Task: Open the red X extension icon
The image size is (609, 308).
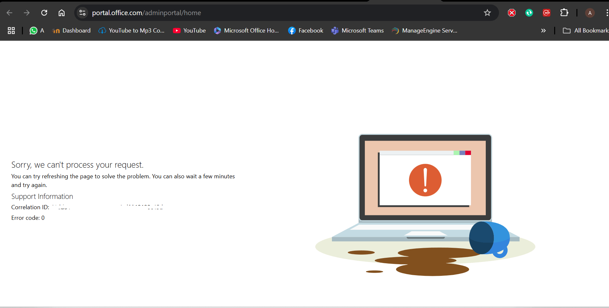Action: [512, 13]
